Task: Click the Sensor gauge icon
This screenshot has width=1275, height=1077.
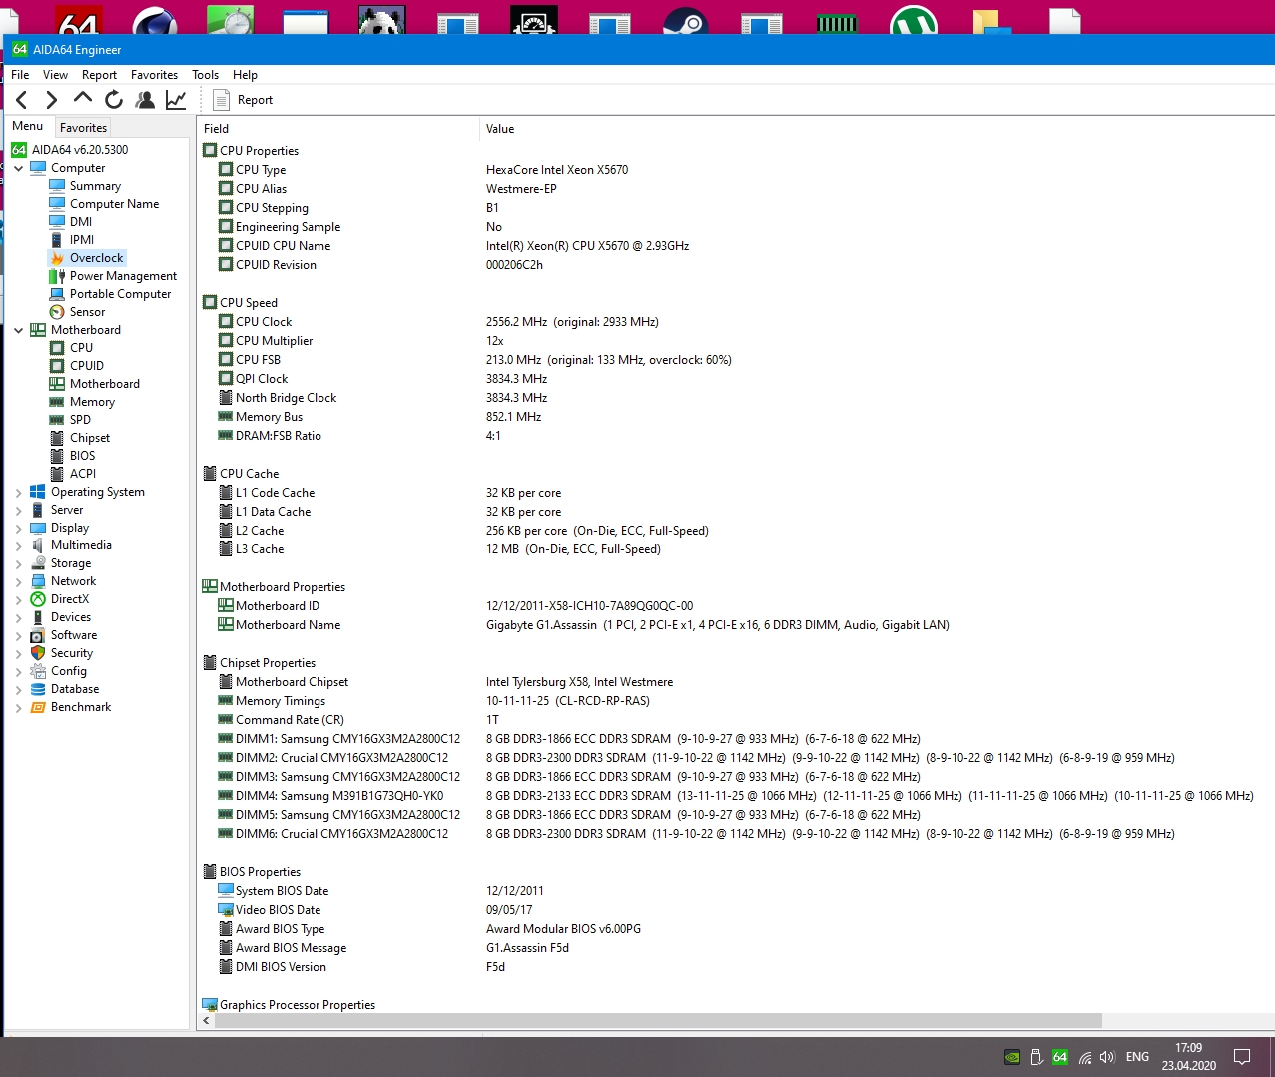Action: coord(57,312)
